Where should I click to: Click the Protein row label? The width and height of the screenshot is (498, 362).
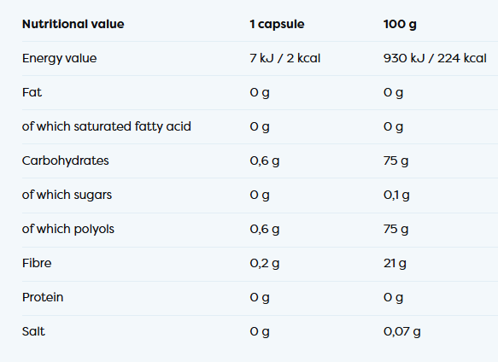[x=43, y=297]
